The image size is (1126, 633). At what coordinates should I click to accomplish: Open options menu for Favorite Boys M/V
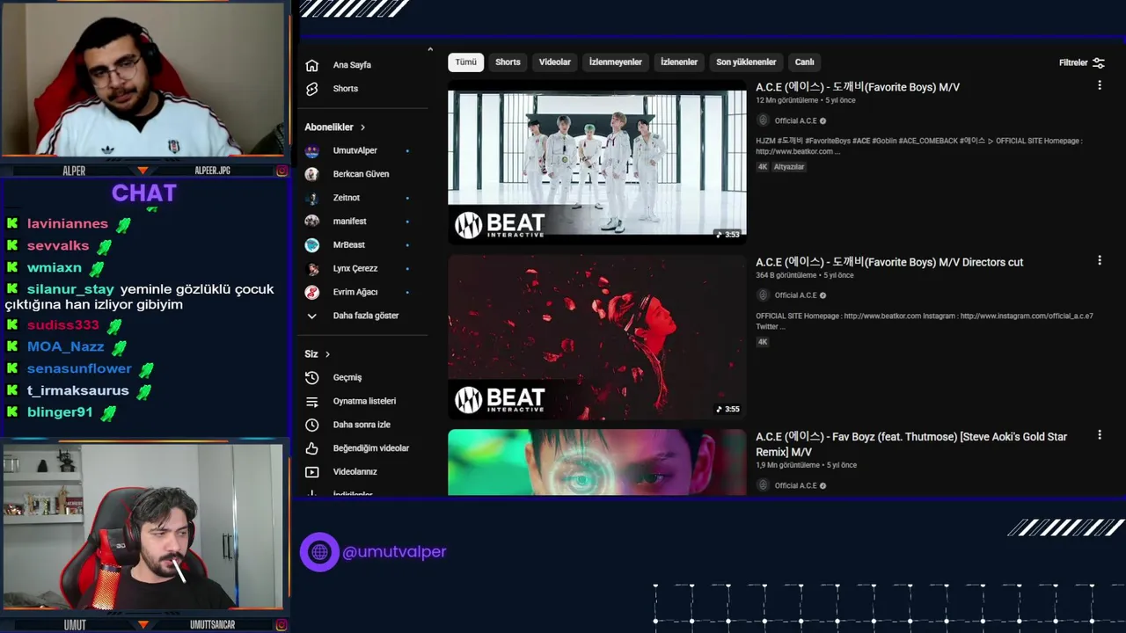coord(1099,85)
